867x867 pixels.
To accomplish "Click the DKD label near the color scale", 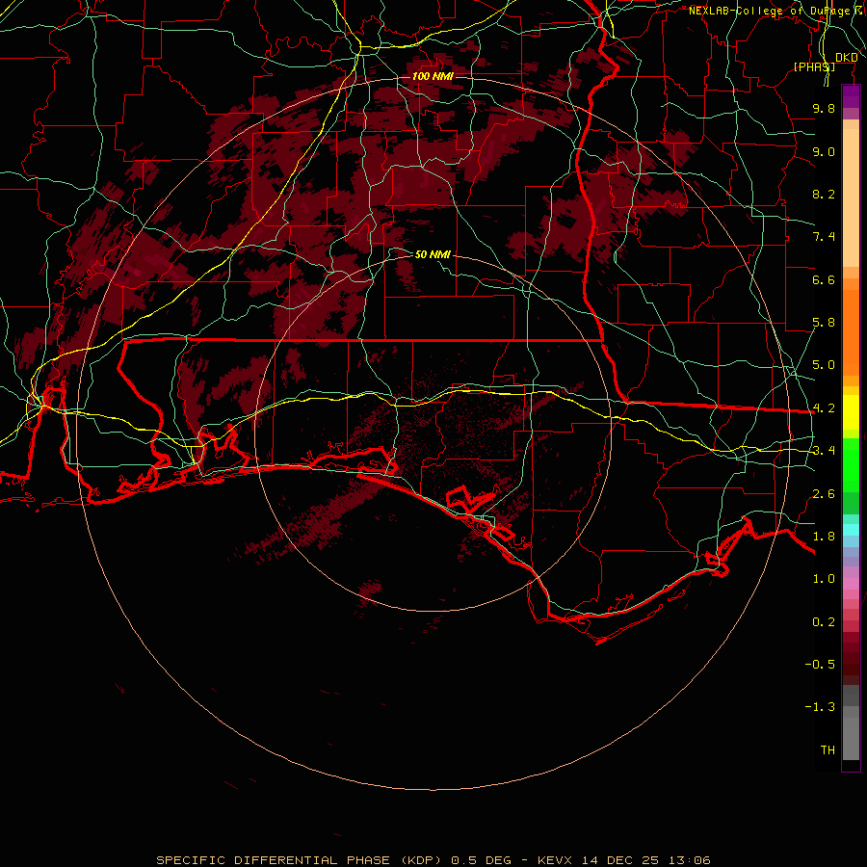I will pyautogui.click(x=847, y=57).
